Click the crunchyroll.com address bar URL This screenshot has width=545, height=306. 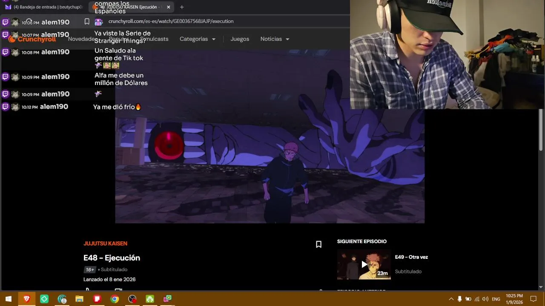[171, 21]
